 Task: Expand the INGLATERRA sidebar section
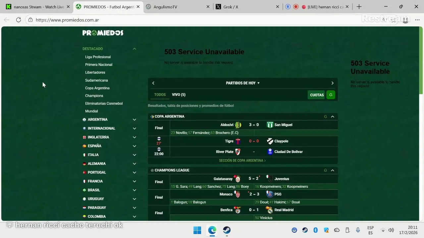click(x=134, y=137)
